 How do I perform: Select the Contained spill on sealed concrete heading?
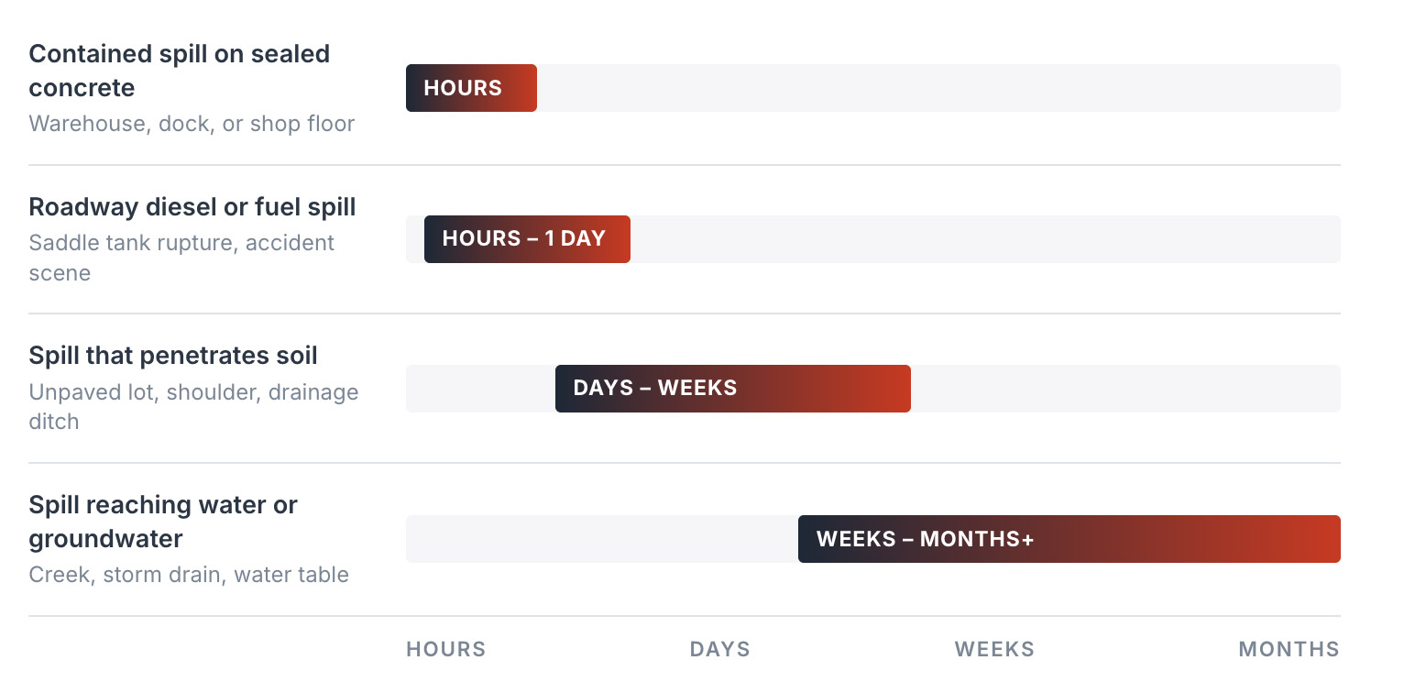coord(180,71)
